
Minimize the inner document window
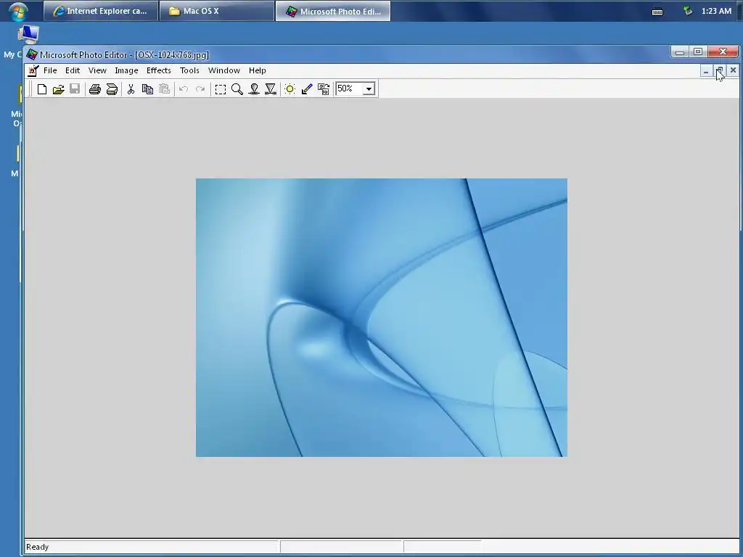(x=706, y=71)
